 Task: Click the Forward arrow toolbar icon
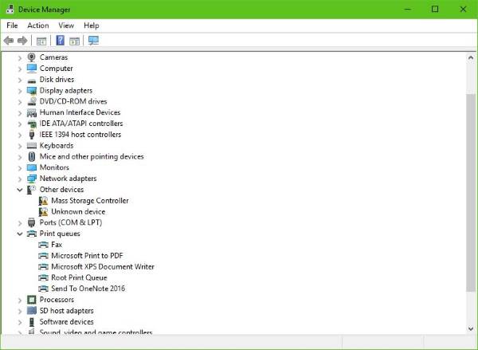pos(22,41)
